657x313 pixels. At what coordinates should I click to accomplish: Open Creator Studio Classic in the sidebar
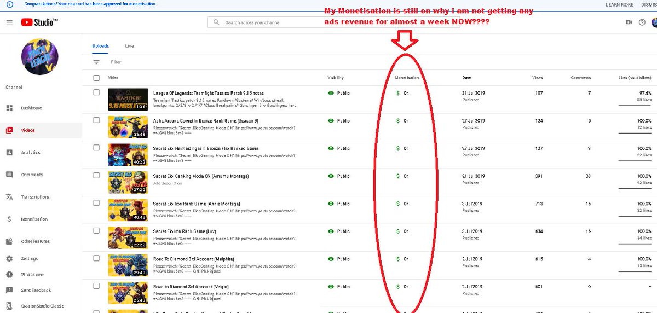41,306
